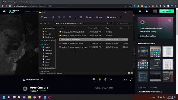Open DeviantArt hamburger menu

click(4, 11)
